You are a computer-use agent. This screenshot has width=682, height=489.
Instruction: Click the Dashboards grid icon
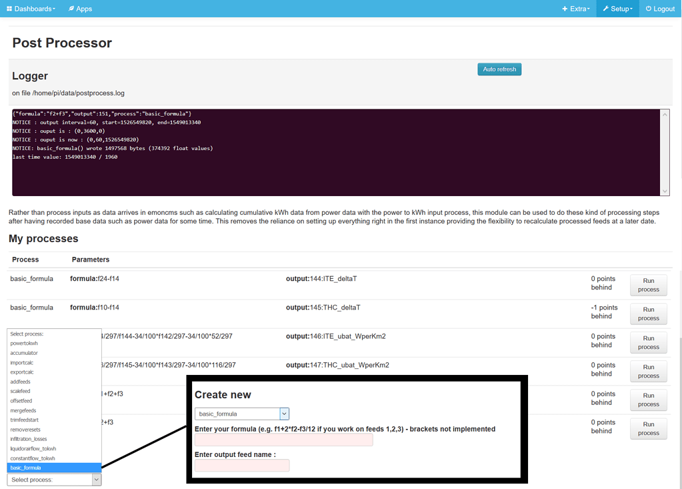pyautogui.click(x=9, y=9)
